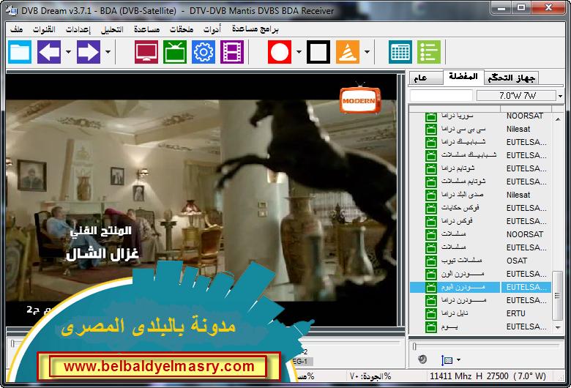Screen dimensions: 571x388
Task: Click the TV icon beside سي بي سي دراما
Action: pos(431,129)
